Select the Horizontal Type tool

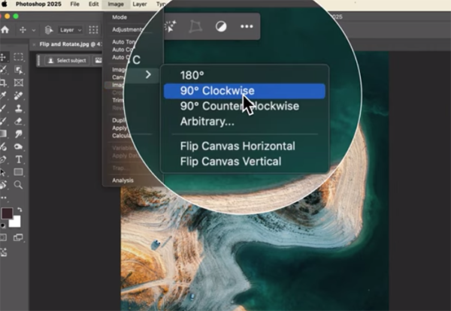pos(19,159)
